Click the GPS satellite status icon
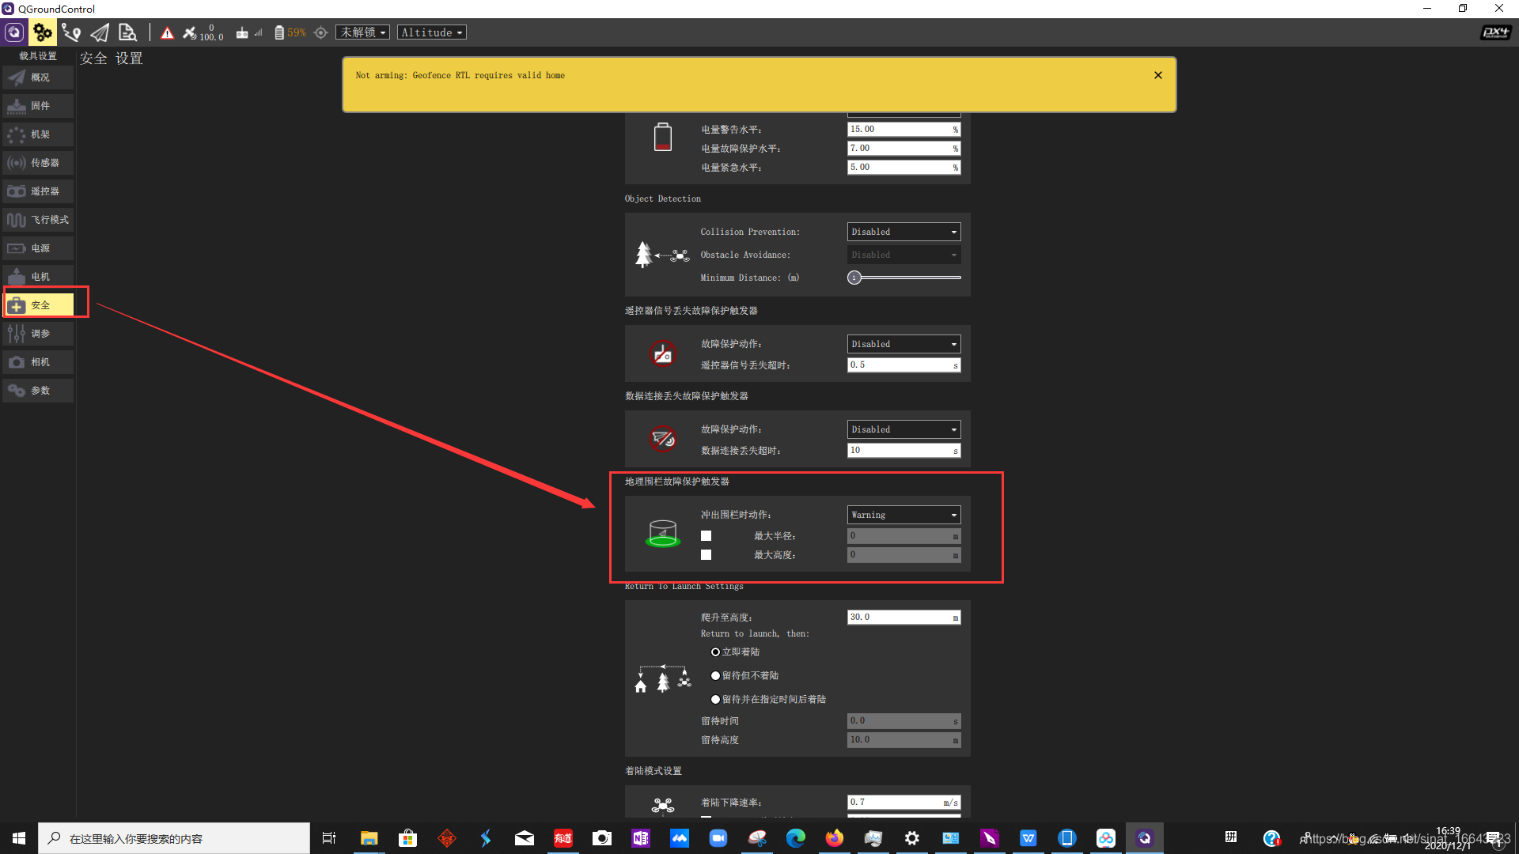The image size is (1519, 854). pos(190,32)
